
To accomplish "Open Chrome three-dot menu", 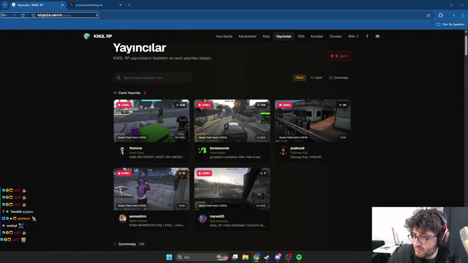I will 463,15.
